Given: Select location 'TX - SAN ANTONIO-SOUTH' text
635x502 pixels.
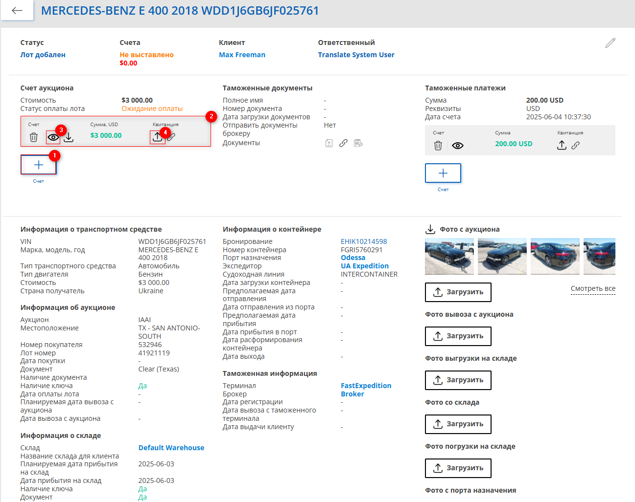Looking at the screenshot, I should pyautogui.click(x=169, y=332).
